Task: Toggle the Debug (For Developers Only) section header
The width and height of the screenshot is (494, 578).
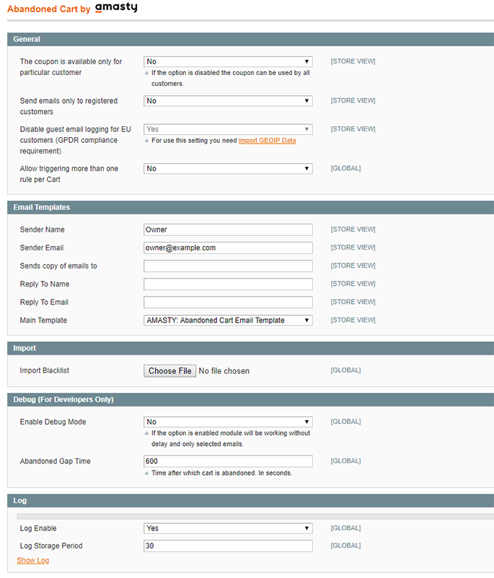Action: [250, 399]
